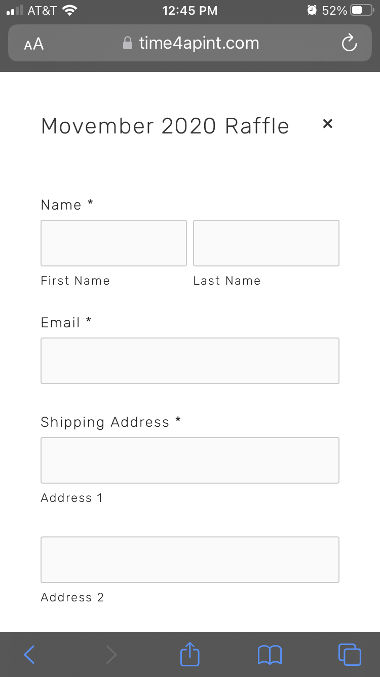Tap the Safari reload page icon
380x677 pixels.
349,44
